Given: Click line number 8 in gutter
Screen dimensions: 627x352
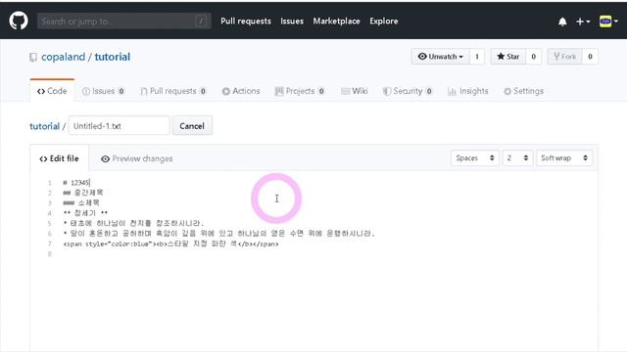Looking at the screenshot, I should tap(50, 254).
